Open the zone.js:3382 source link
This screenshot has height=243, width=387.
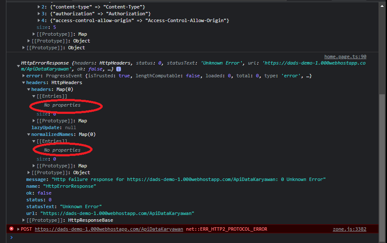[x=349, y=229]
